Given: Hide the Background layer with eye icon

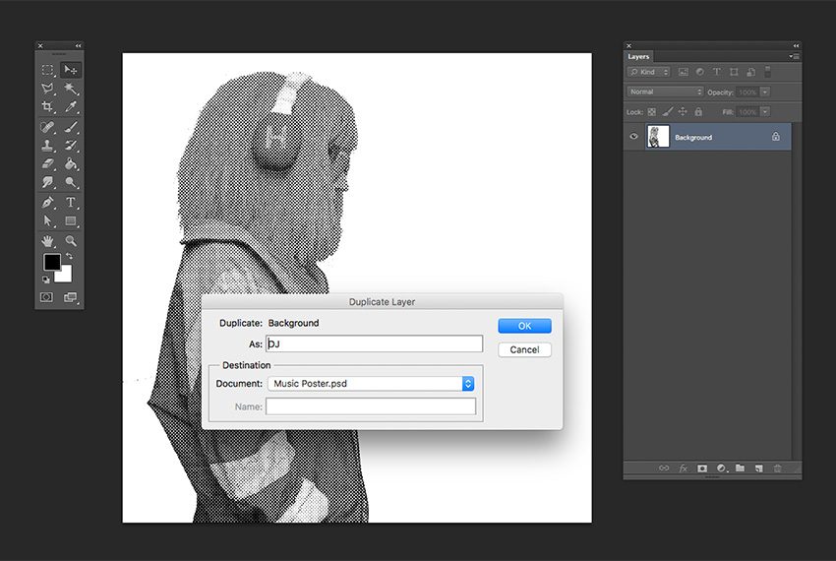Looking at the screenshot, I should [x=633, y=137].
